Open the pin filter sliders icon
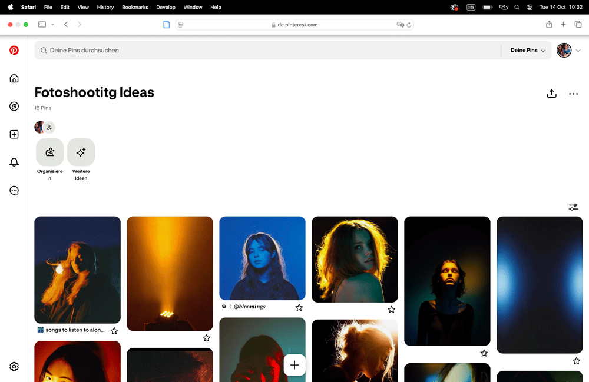 click(x=574, y=207)
